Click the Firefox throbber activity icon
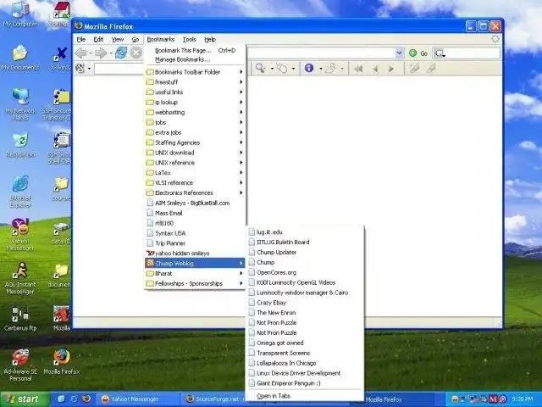Image resolution: width=542 pixels, height=407 pixels. click(495, 39)
